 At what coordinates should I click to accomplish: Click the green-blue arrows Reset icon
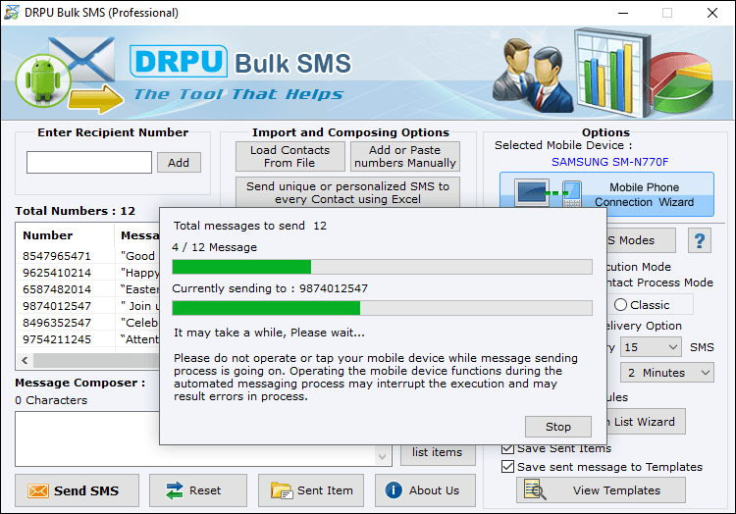click(174, 490)
